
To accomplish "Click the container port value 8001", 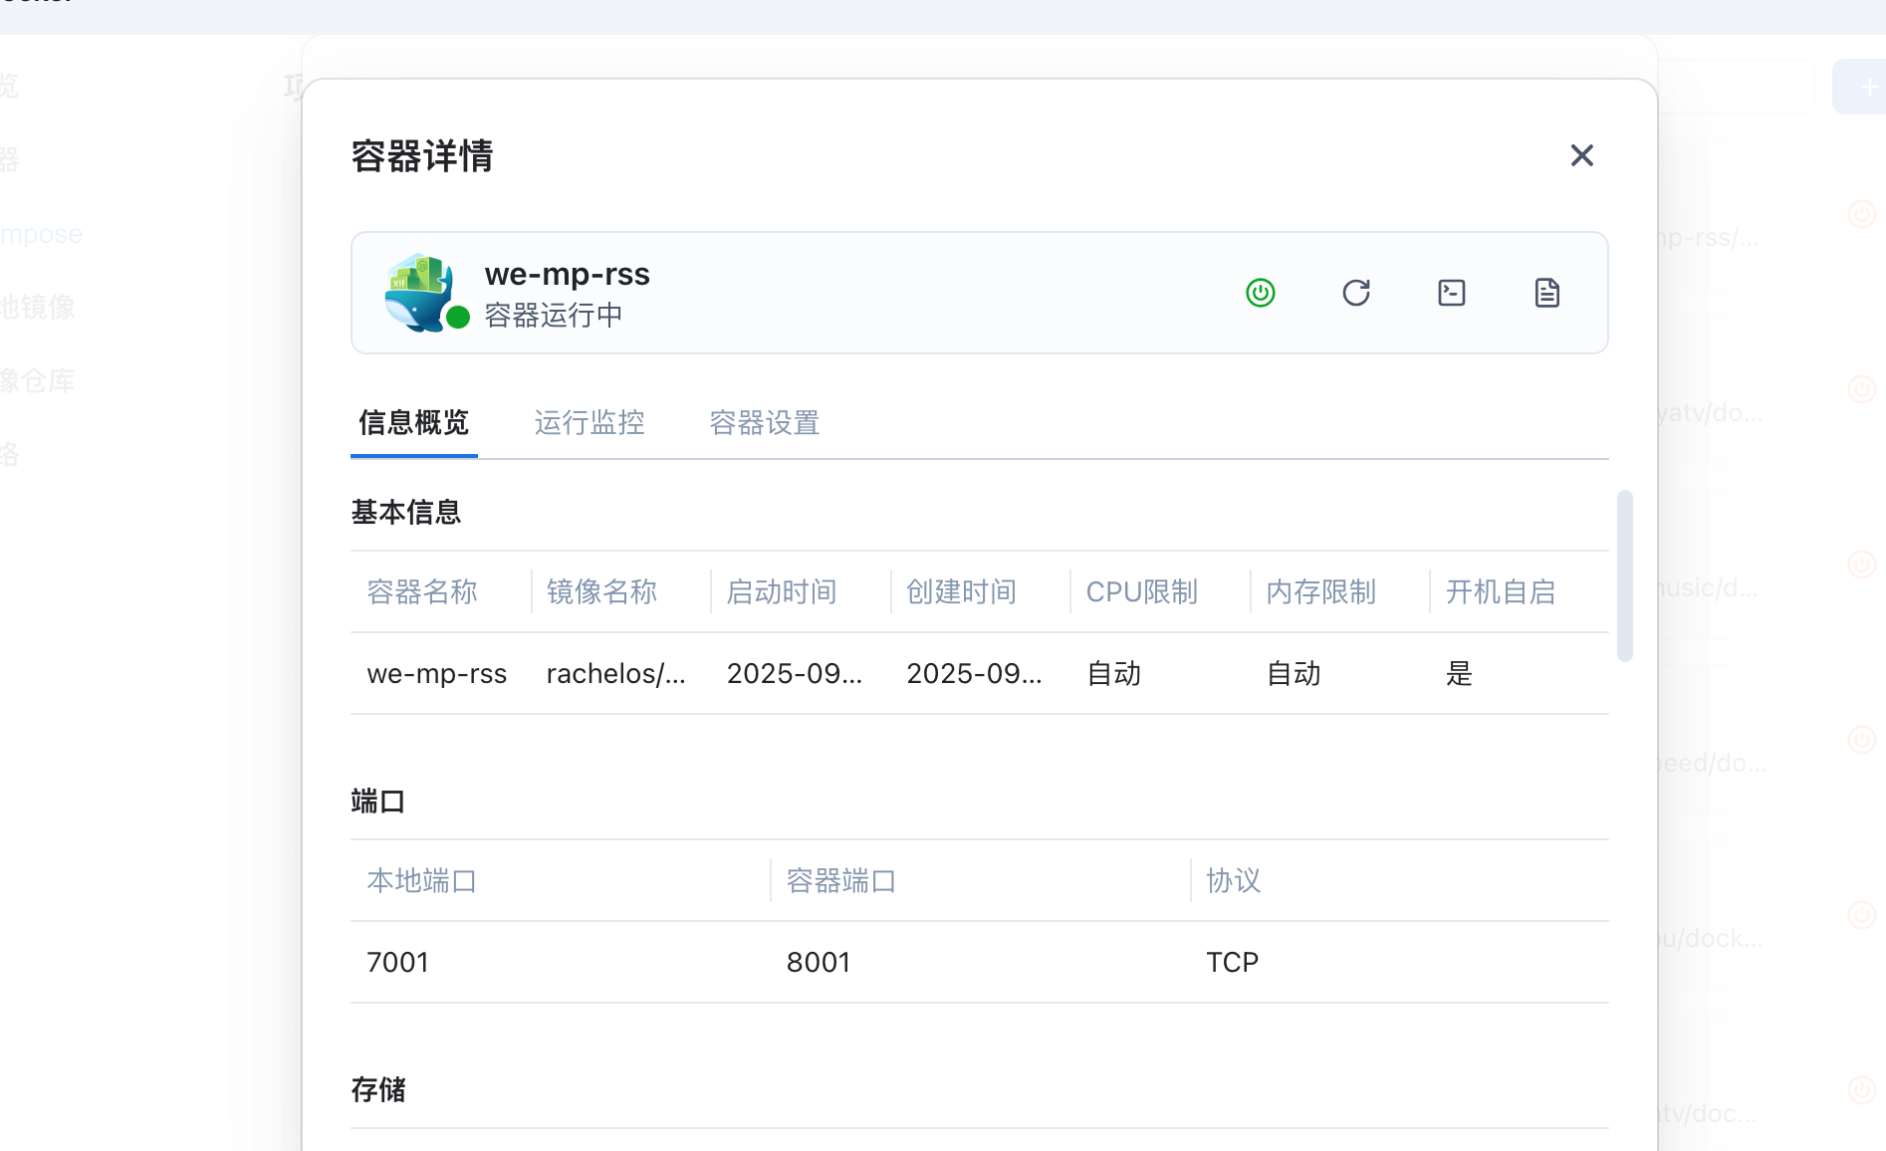I will (818, 963).
